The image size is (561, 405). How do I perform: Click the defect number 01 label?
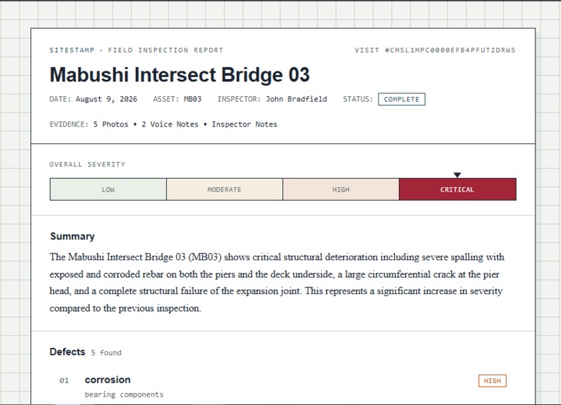point(64,380)
